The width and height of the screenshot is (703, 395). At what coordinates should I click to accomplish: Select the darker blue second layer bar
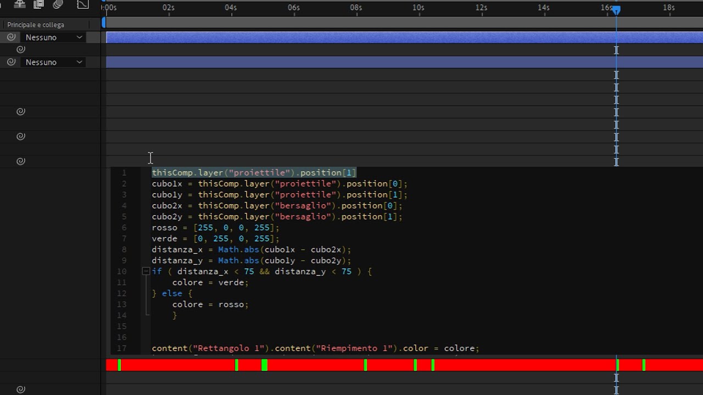coord(404,62)
